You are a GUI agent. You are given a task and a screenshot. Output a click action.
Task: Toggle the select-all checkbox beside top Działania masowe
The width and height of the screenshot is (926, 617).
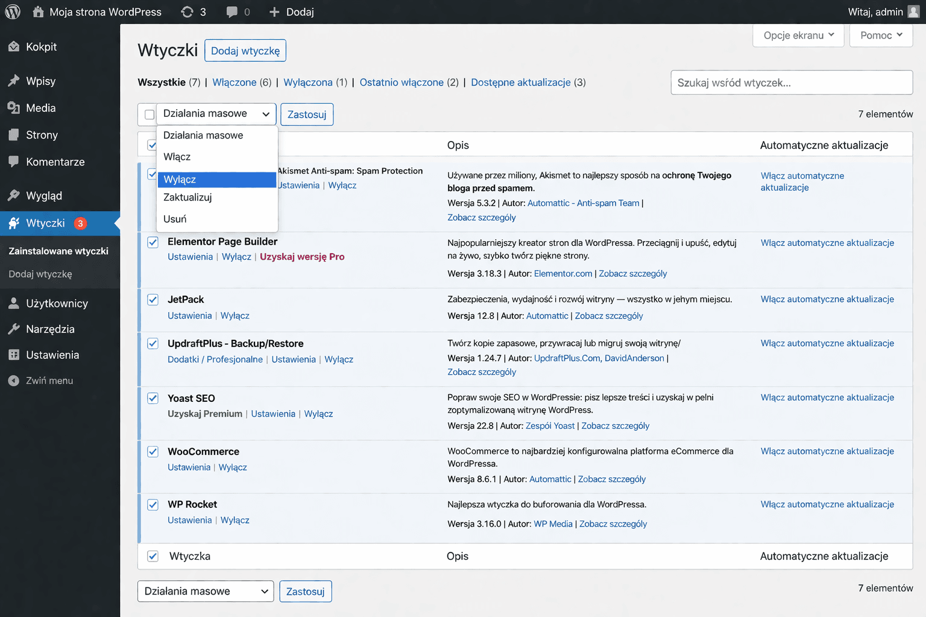pos(150,114)
